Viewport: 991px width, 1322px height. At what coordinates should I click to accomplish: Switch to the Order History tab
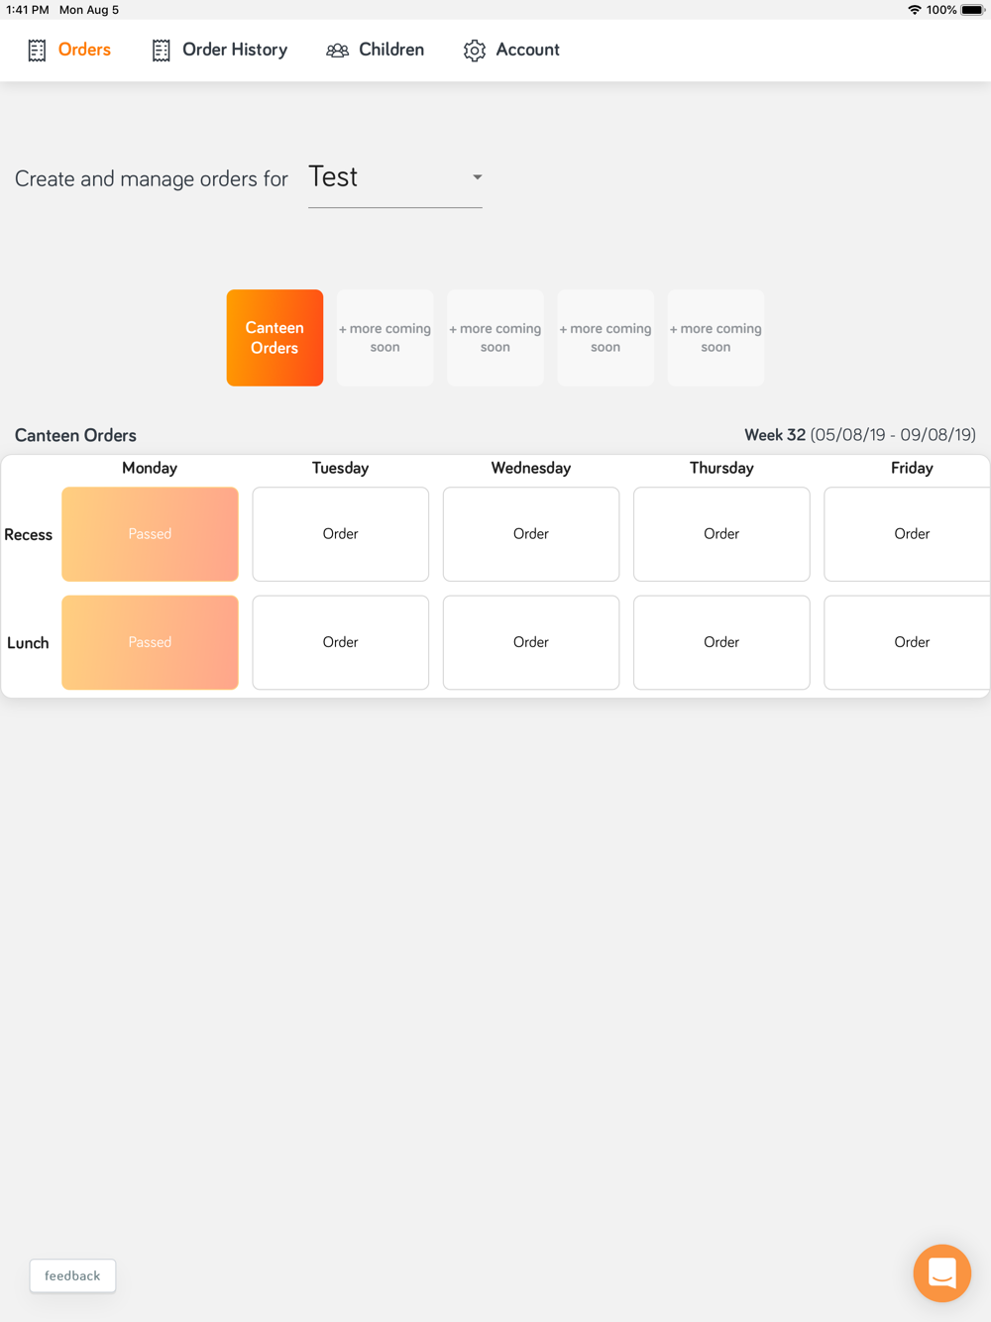tap(219, 50)
